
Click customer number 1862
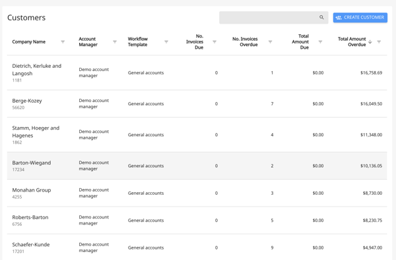tap(17, 142)
